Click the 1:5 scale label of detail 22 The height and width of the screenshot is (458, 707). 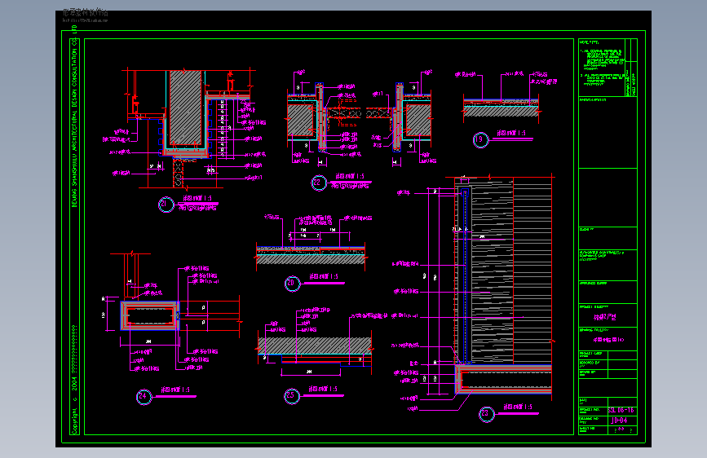tap(350, 176)
